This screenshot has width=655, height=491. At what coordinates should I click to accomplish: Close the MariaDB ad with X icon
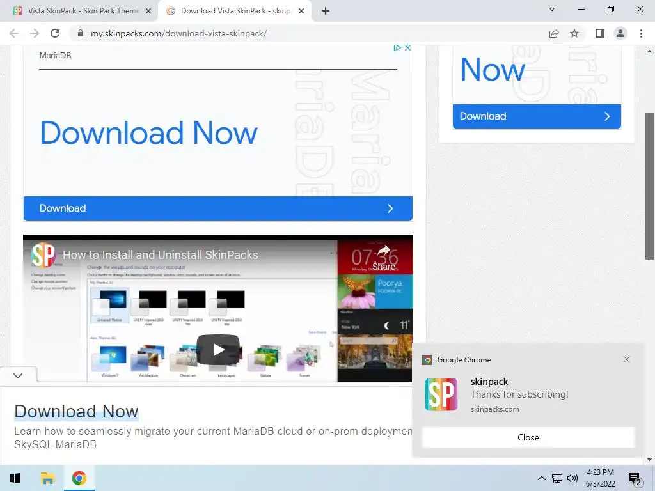[407, 48]
